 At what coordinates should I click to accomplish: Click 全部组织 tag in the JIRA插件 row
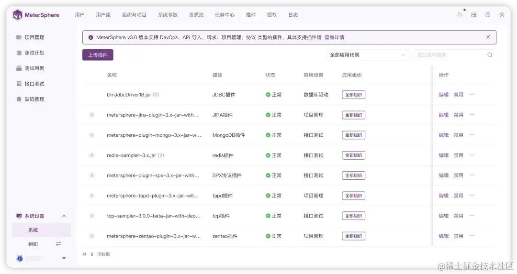(353, 115)
